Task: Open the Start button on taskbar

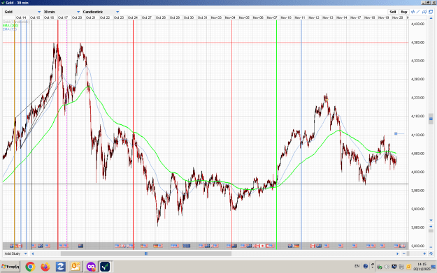Action: 10,267
